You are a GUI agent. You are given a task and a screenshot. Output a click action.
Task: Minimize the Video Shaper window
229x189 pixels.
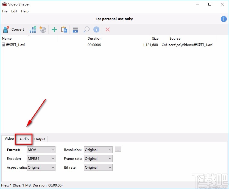(197, 4)
